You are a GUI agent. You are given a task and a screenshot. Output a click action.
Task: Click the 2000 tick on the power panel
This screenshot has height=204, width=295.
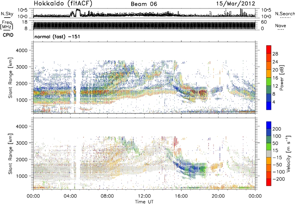[x=21, y=83]
